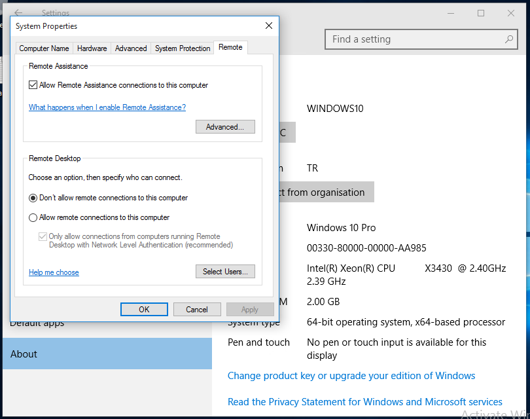Open Change product key or upgrade edition link
Image resolution: width=530 pixels, height=419 pixels.
click(351, 376)
